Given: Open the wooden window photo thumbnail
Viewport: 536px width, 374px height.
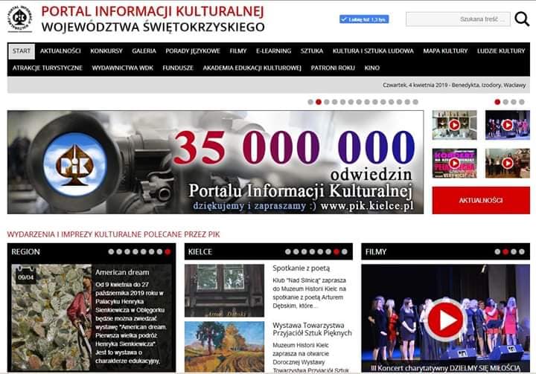Looking at the screenshot, I should pos(225,291).
